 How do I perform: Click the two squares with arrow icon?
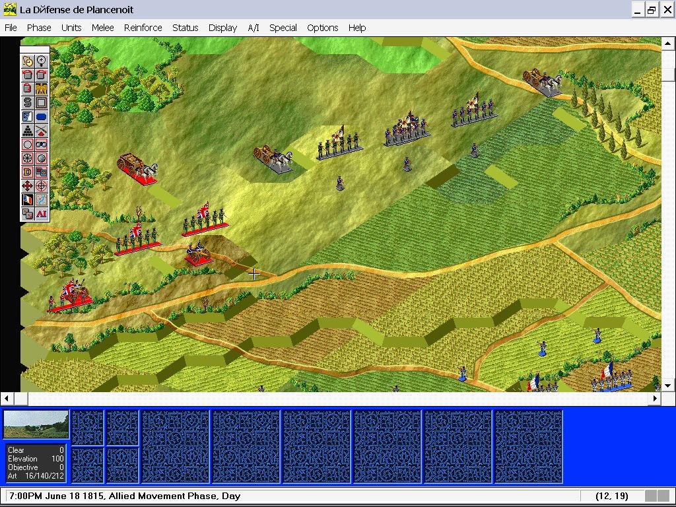tap(28, 213)
